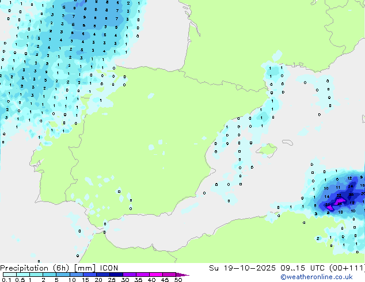Screen dimensions: 365x282
Task: Pick the 15–20 mm legend color box
Action: coord(89,275)
